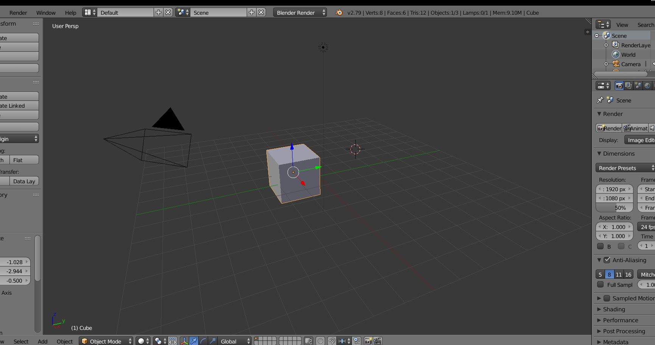The image size is (655, 345).
Task: Enable Full Sample checkbox
Action: click(600, 285)
